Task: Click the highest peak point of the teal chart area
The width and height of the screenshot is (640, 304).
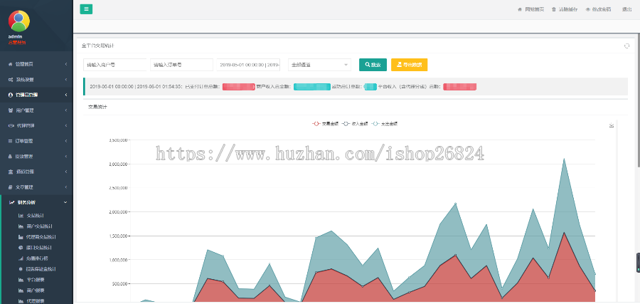Action: [x=564, y=159]
